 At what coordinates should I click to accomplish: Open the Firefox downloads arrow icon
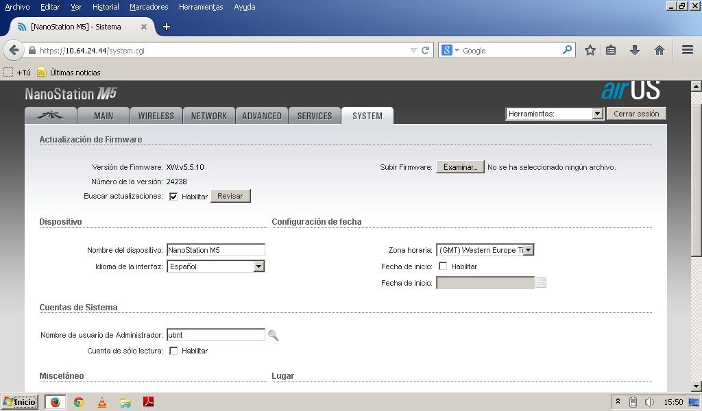[x=635, y=50]
